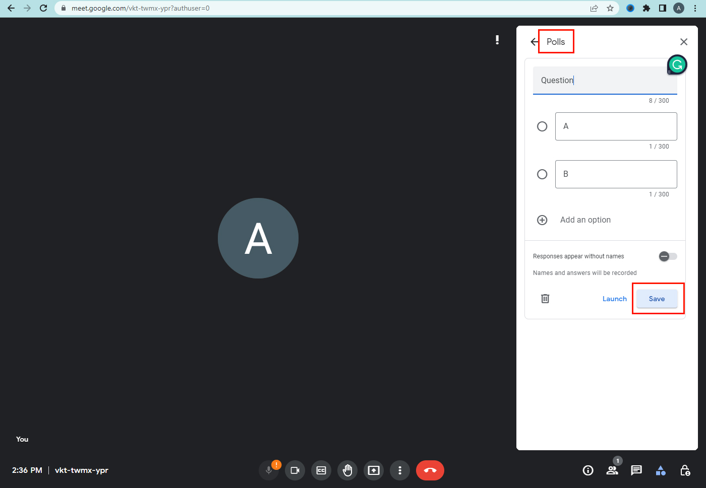Viewport: 706px width, 488px height.
Task: Leave the call with red button
Action: (x=430, y=470)
